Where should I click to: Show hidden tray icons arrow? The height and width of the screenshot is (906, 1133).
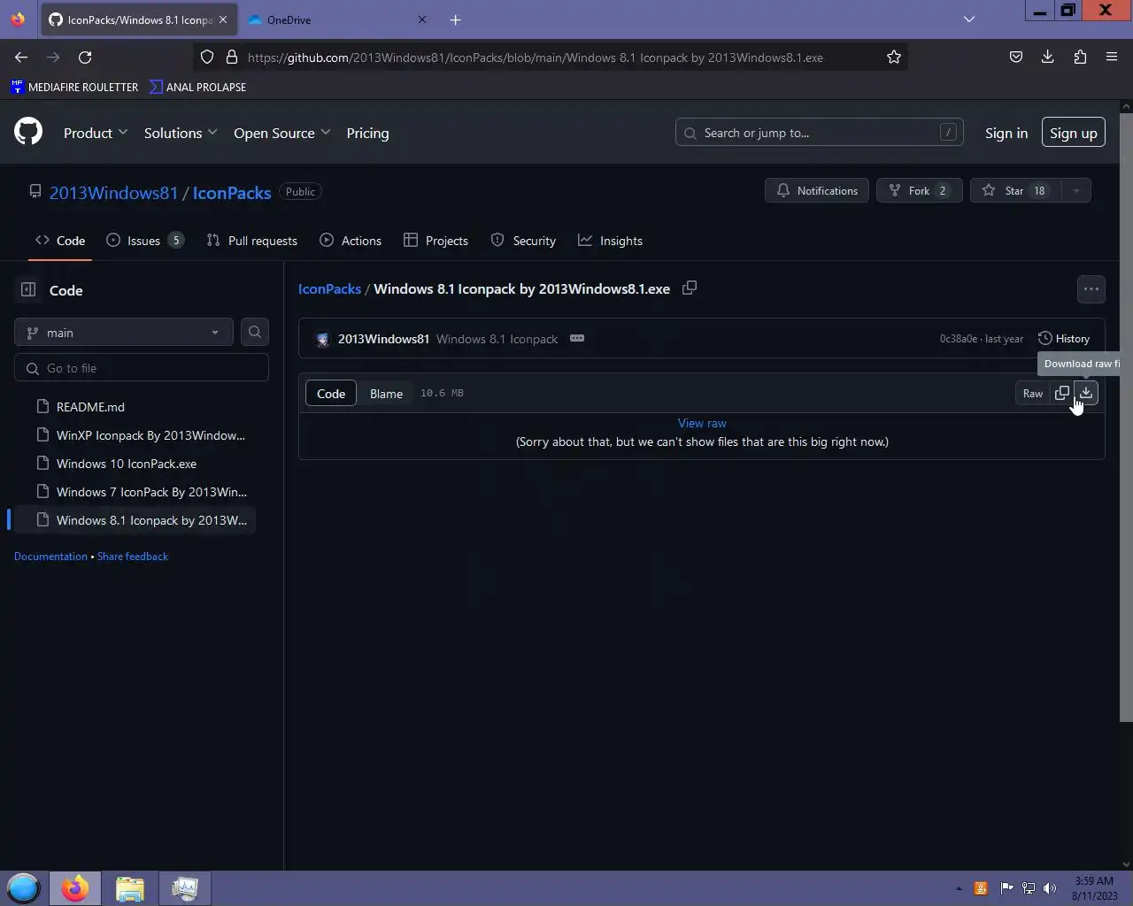coord(958,888)
